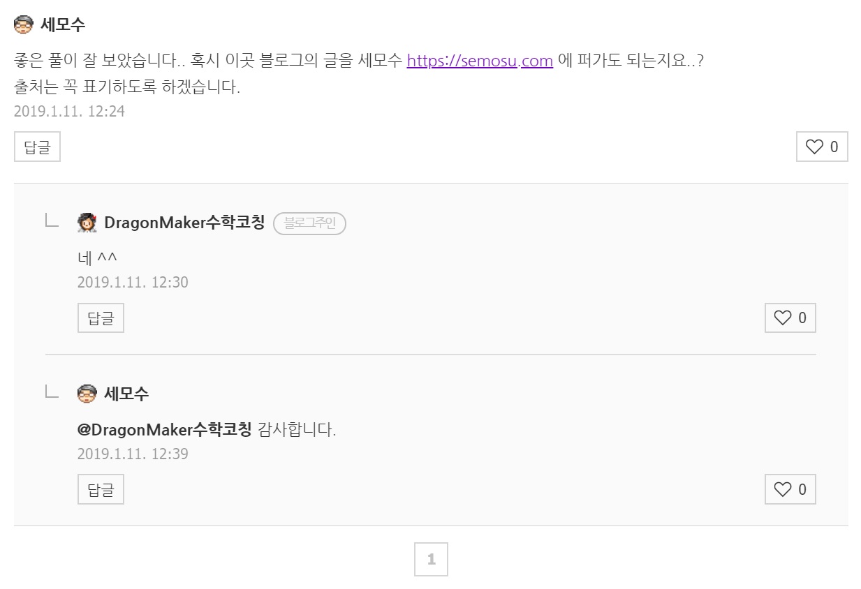Open the 세모수 username on the last reply
The width and height of the screenshot is (861, 589).
126,394
